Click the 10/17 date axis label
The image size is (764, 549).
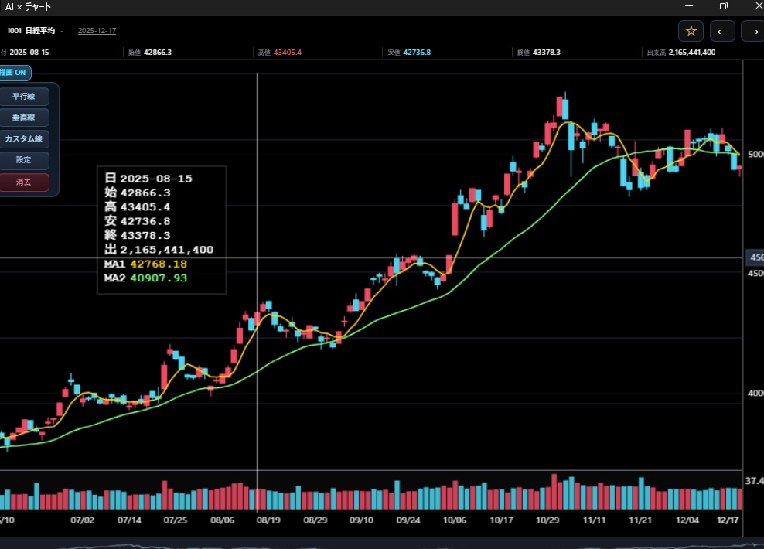(x=501, y=520)
